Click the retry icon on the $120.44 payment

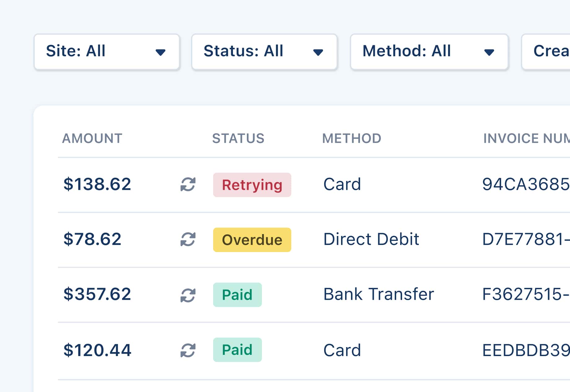coord(187,350)
